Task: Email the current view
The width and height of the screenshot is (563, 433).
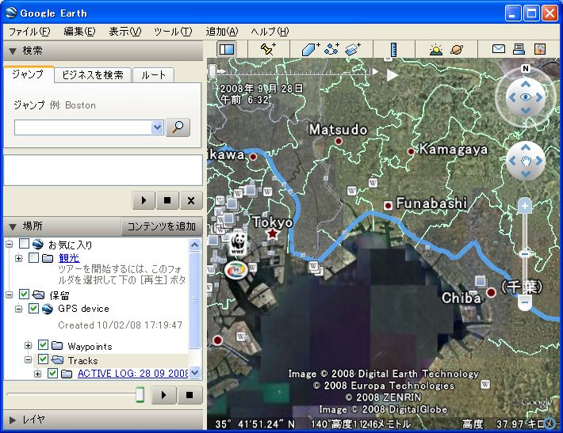Action: coord(498,49)
